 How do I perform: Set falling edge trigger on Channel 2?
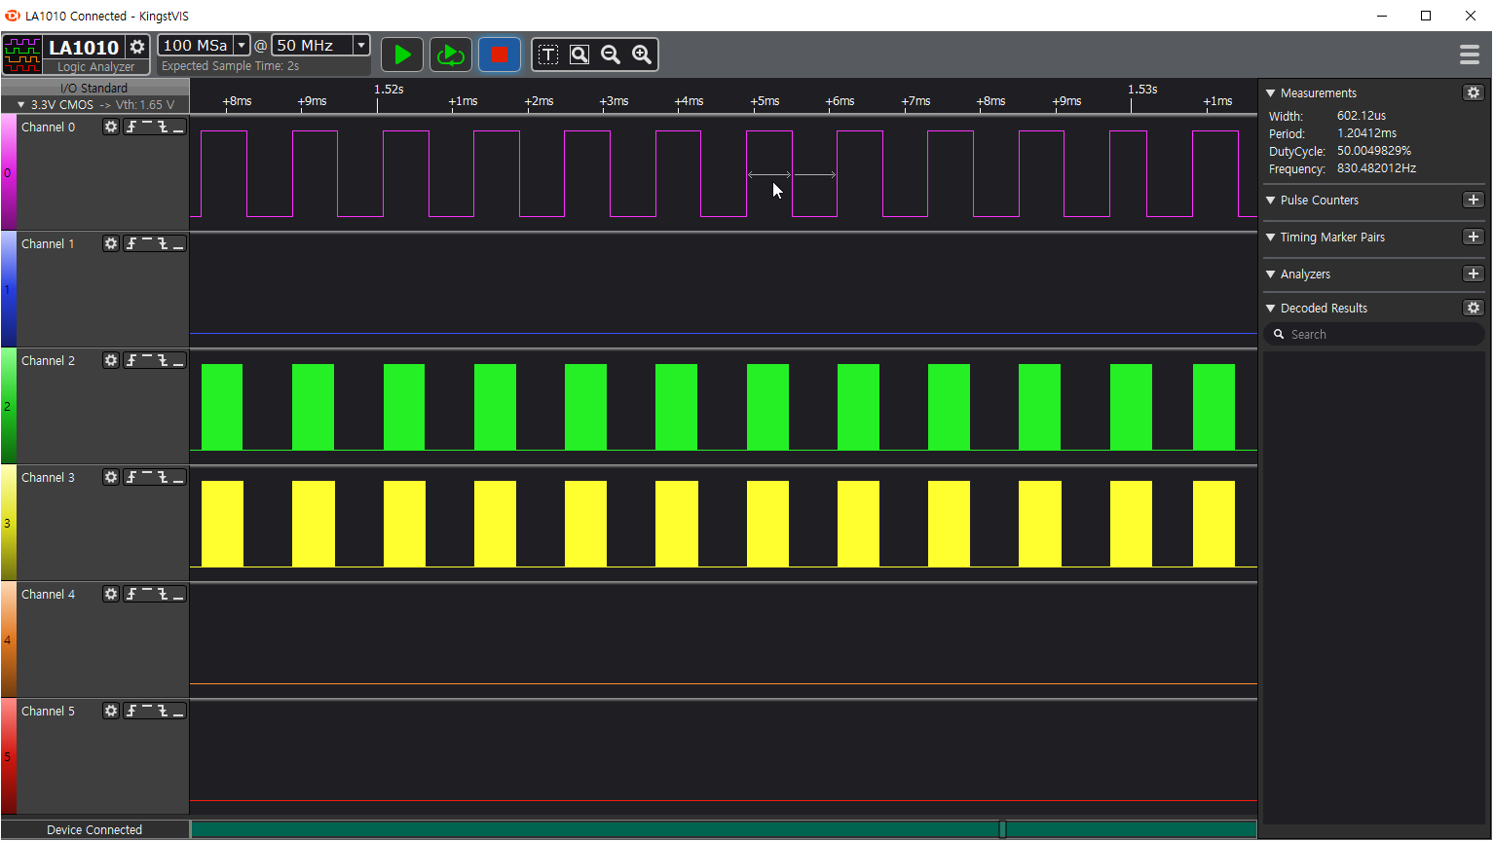163,361
